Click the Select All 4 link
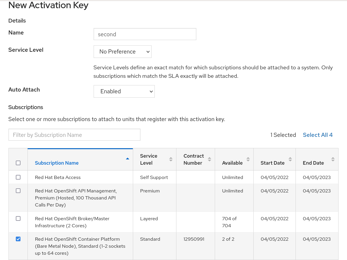This screenshot has height=260, width=347. (x=318, y=135)
